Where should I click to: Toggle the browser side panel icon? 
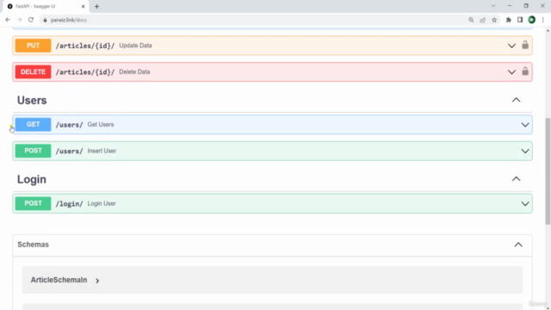pyautogui.click(x=520, y=20)
